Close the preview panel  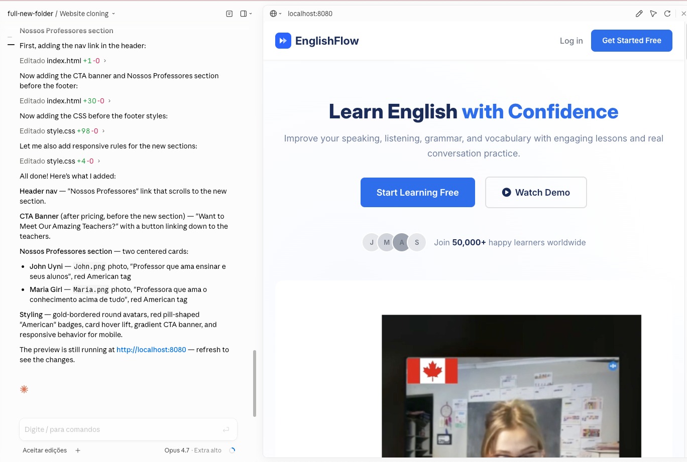point(683,14)
